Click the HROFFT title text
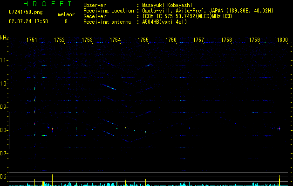Image resolution: width=293 pixels, height=186 pixels. (48, 4)
